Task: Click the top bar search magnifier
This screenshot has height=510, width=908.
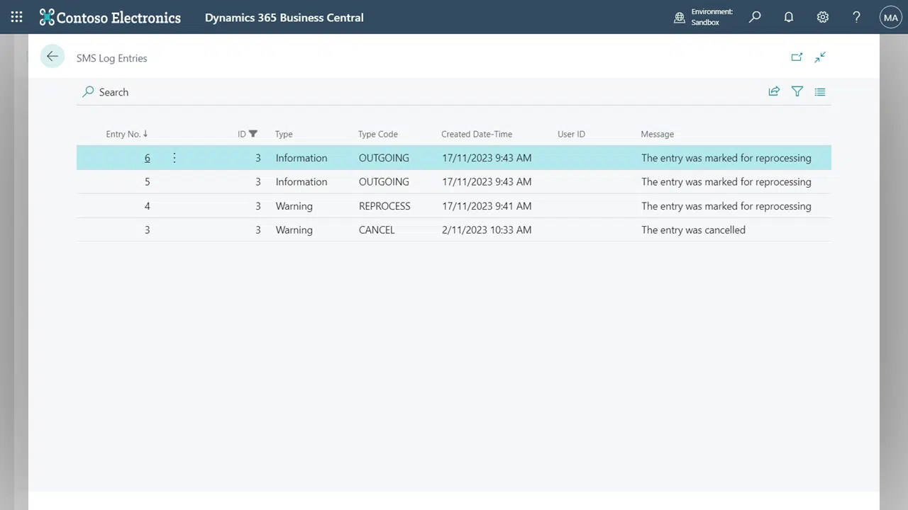Action: click(755, 17)
